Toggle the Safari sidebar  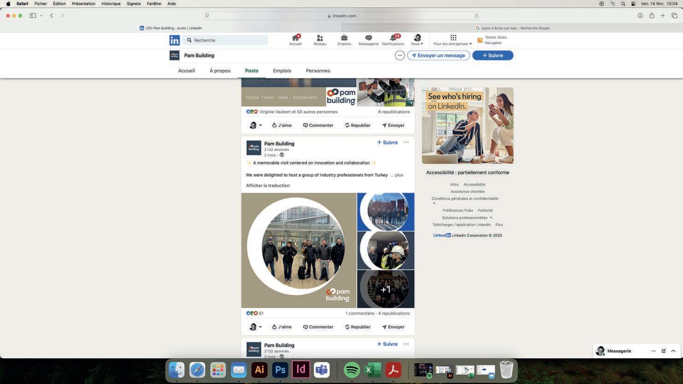tap(33, 16)
